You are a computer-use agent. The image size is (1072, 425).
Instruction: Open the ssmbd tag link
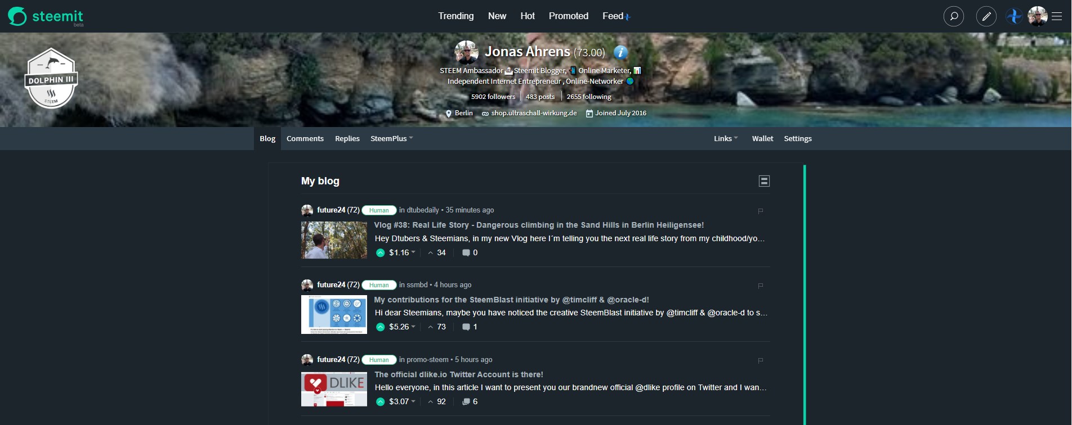pos(417,285)
